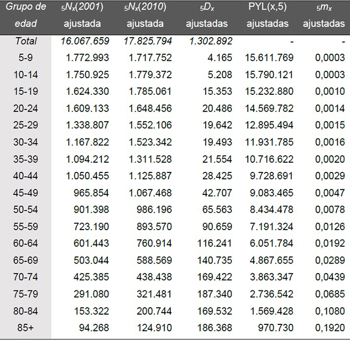Image resolution: width=350 pixels, height=340 pixels.
Task: Select the total value 16.067.659
Action: point(86,41)
